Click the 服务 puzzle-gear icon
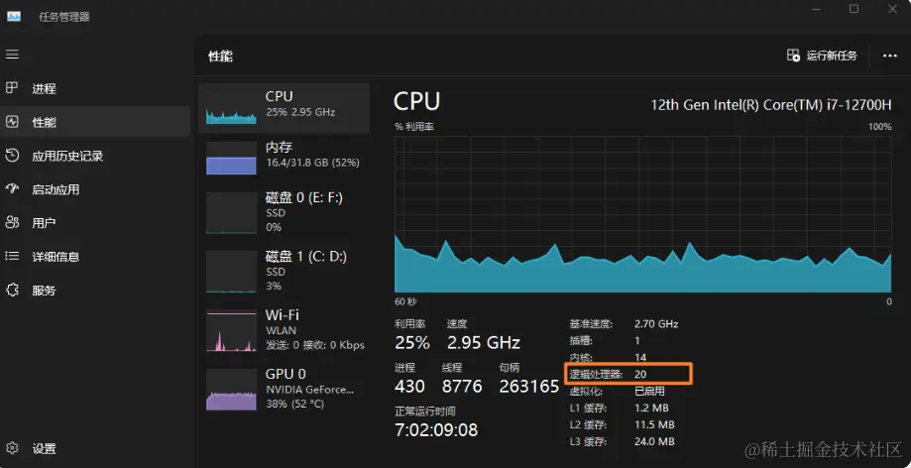 tap(12, 290)
